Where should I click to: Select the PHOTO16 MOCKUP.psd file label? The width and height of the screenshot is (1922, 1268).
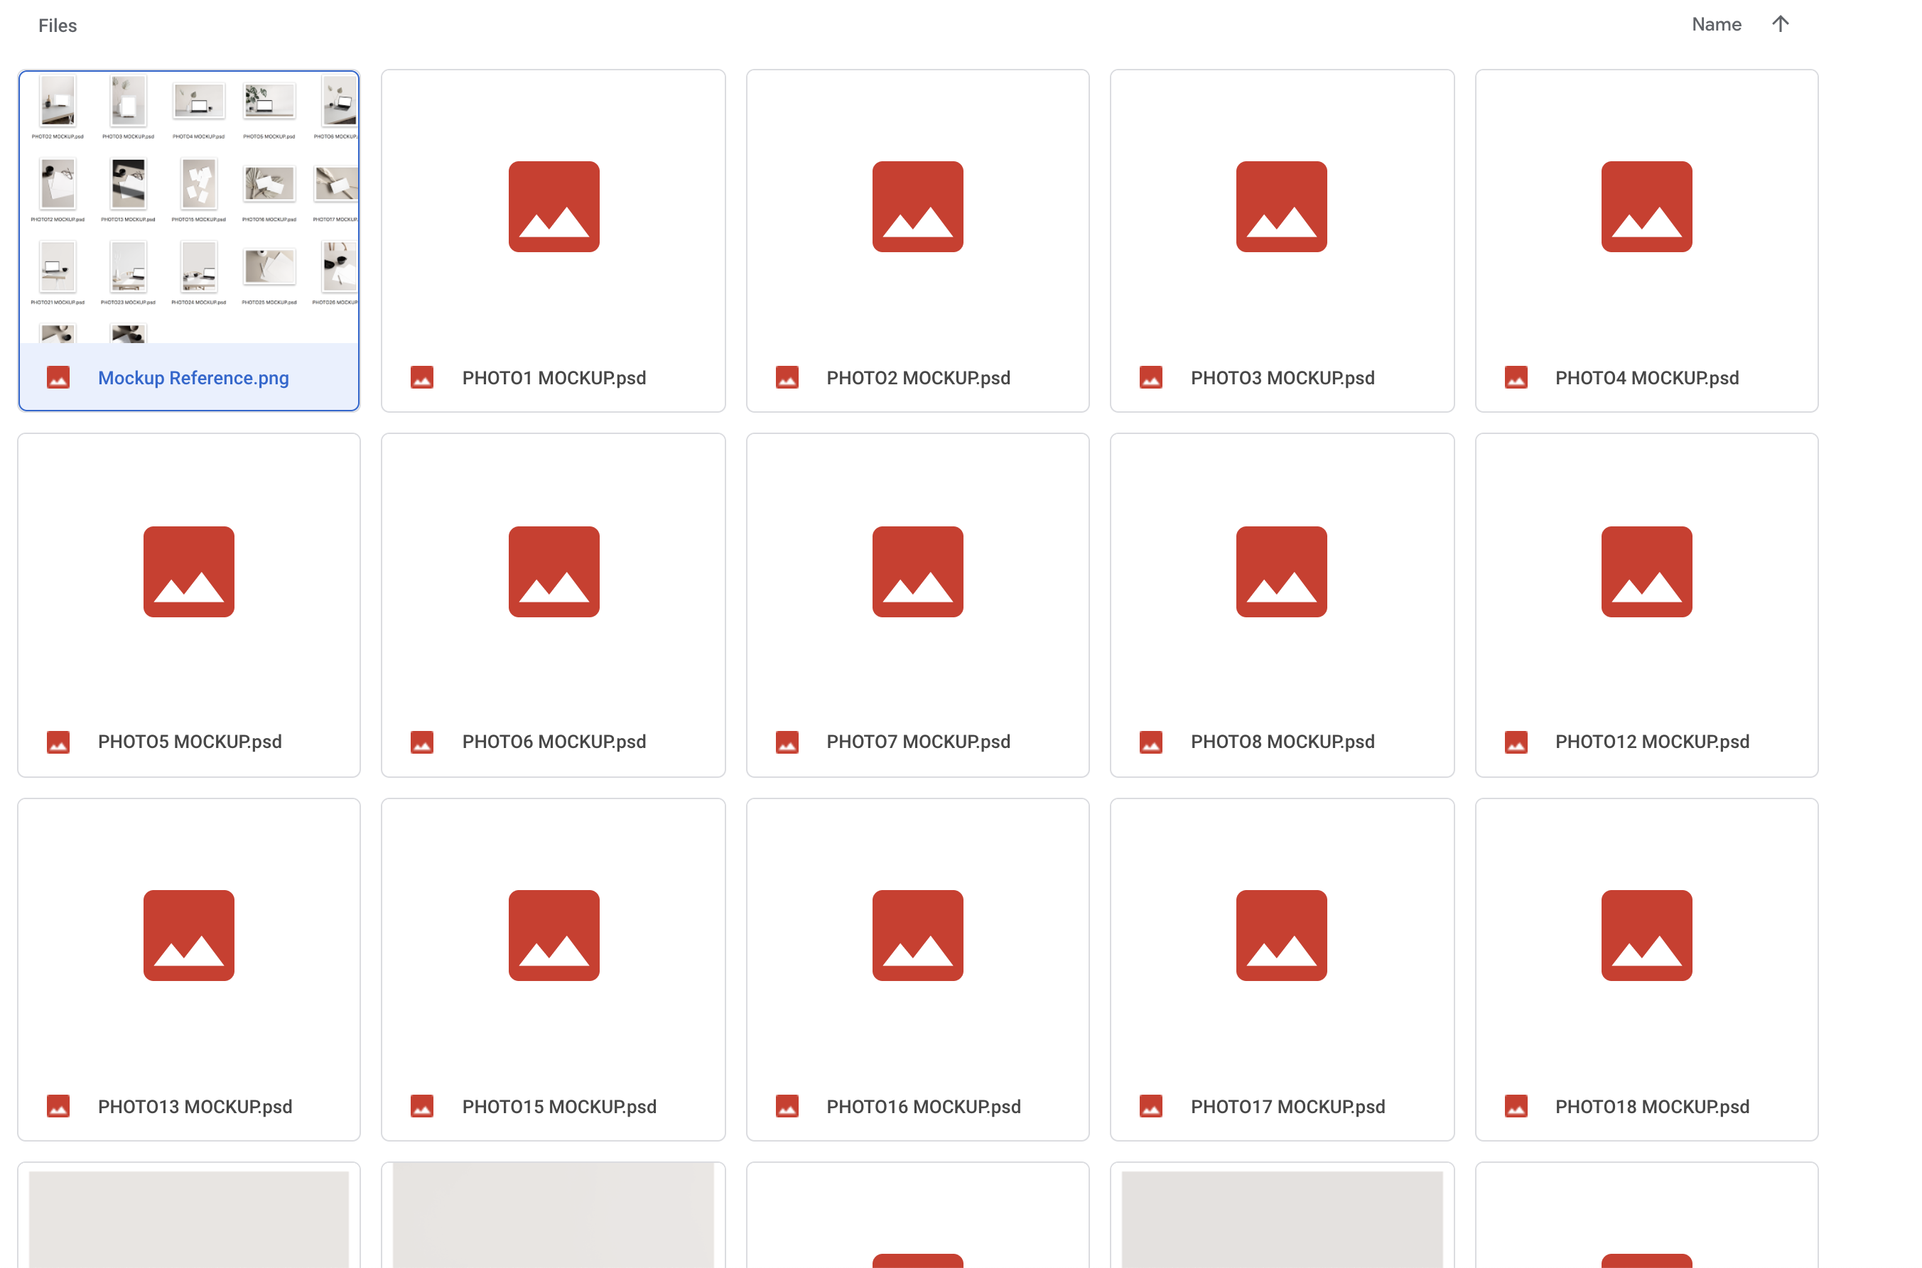(x=923, y=1106)
